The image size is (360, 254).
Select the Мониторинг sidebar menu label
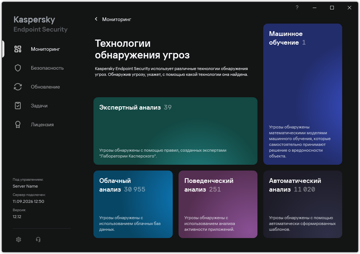coord(45,49)
